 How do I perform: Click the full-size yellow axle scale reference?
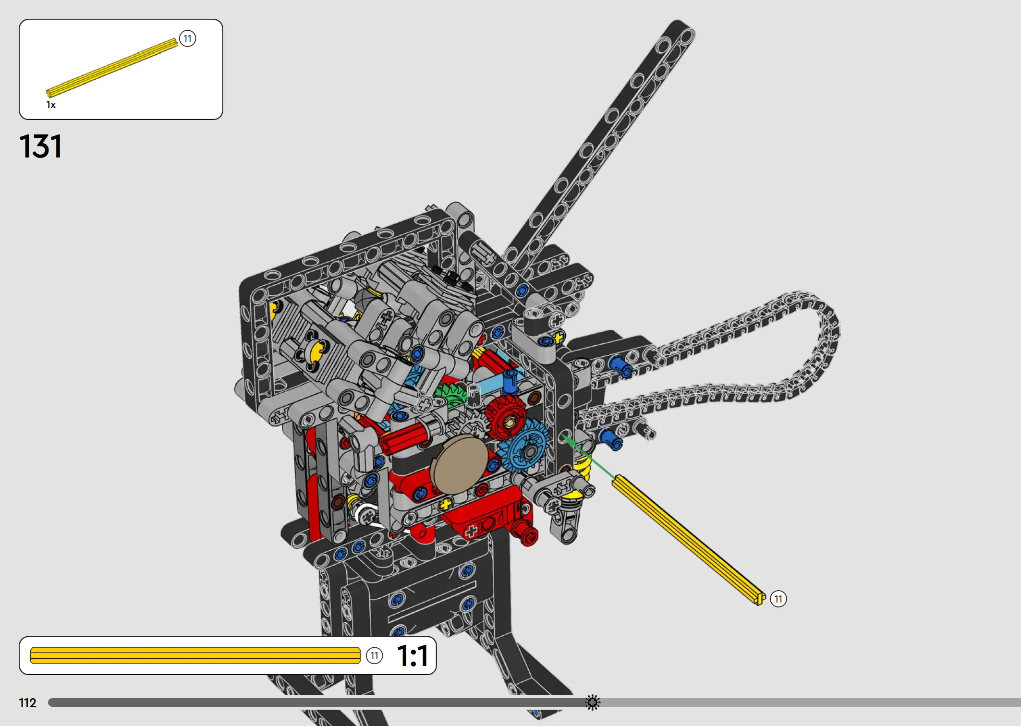click(195, 655)
